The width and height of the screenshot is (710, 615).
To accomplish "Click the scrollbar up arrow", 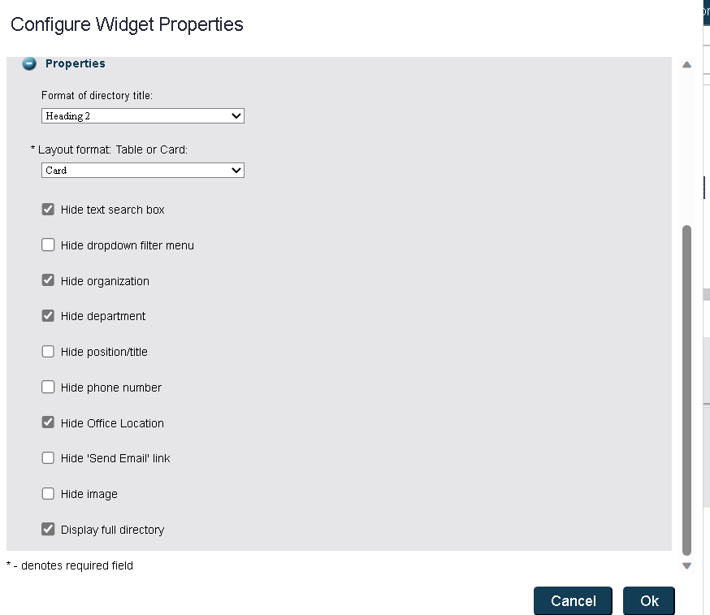I will coord(686,64).
